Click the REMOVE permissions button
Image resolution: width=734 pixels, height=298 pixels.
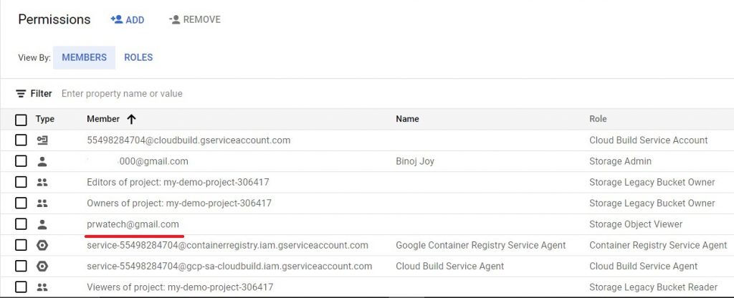(x=195, y=19)
